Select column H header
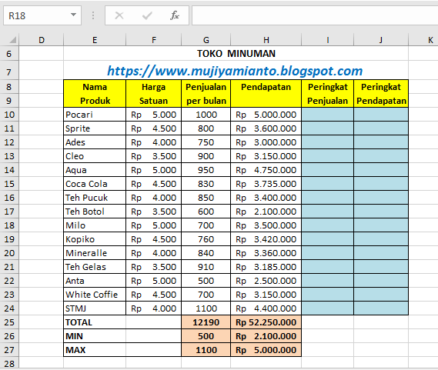Image resolution: width=438 pixels, height=370 pixels. point(266,40)
